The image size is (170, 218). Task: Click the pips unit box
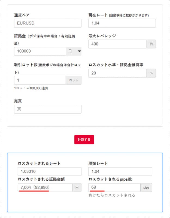click(x=146, y=187)
